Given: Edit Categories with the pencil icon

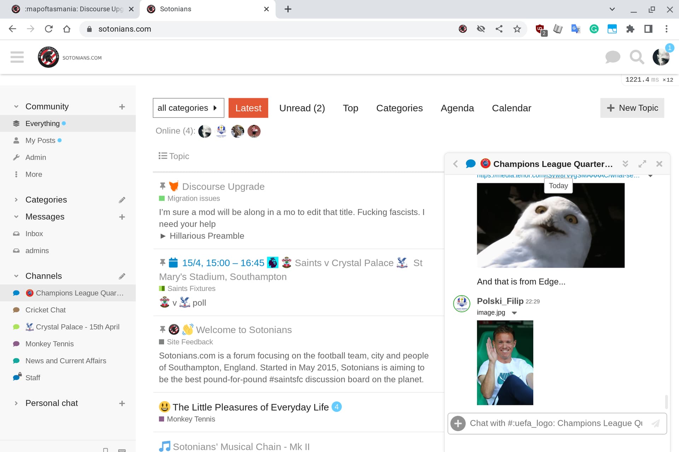Looking at the screenshot, I should [122, 200].
